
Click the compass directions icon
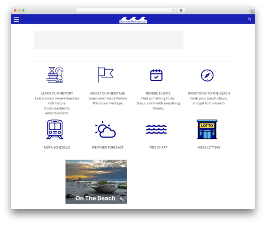pos(207,76)
